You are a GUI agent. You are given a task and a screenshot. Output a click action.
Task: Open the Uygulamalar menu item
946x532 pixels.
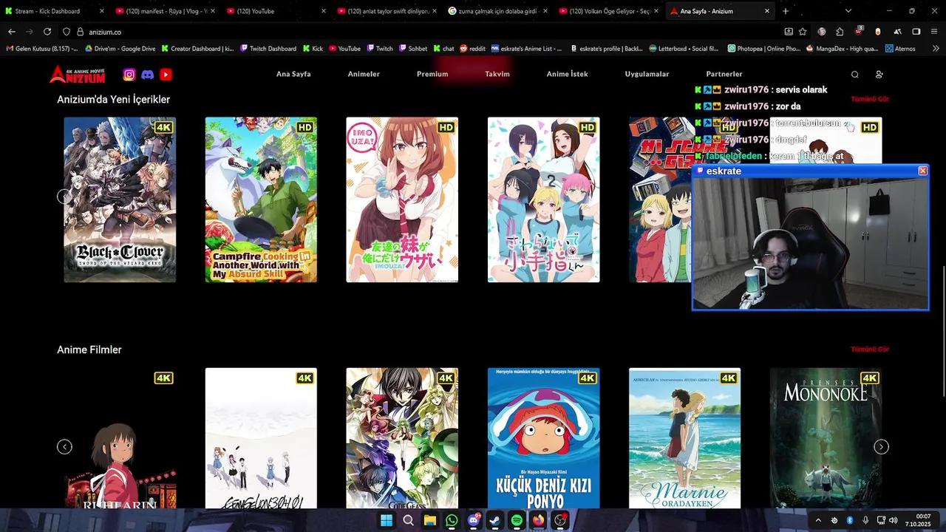pos(647,75)
